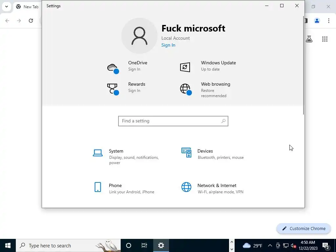Click the taskbar toolbar down arrow
336x252 pixels.
[232, 249]
